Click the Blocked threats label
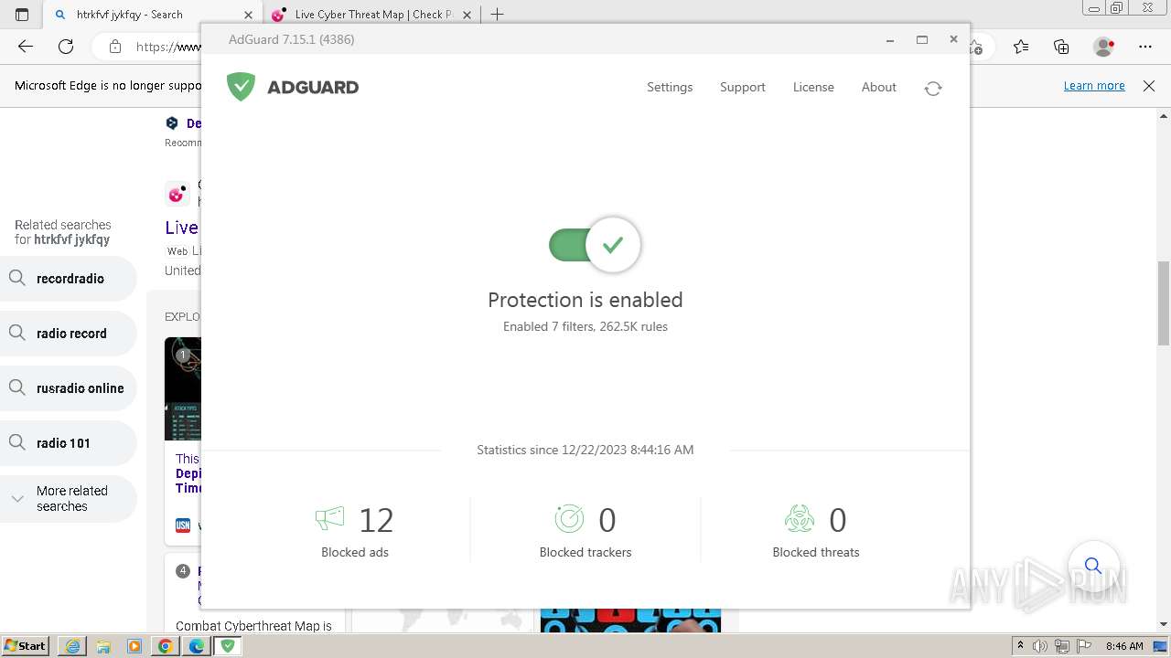 816,552
